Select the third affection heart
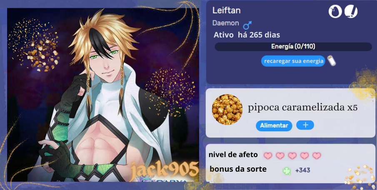The image size is (377, 190). pos(292,156)
